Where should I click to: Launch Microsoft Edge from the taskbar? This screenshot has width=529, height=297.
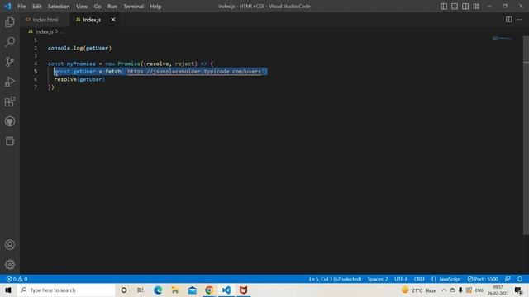point(158,290)
